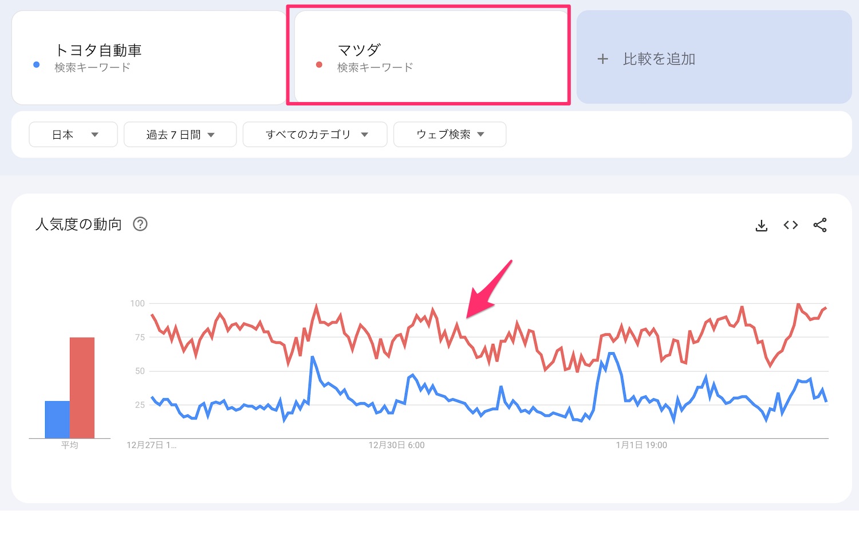Open the ウェブ検索 search type dropdown
The width and height of the screenshot is (859, 534).
[x=450, y=135]
